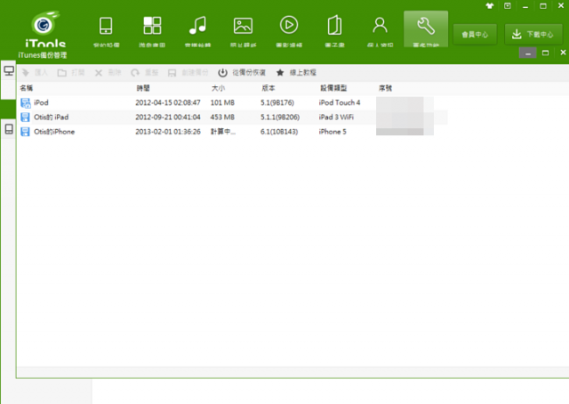The width and height of the screenshot is (569, 404).
Task: Click the iPhone 5 device type
Action: coord(333,132)
